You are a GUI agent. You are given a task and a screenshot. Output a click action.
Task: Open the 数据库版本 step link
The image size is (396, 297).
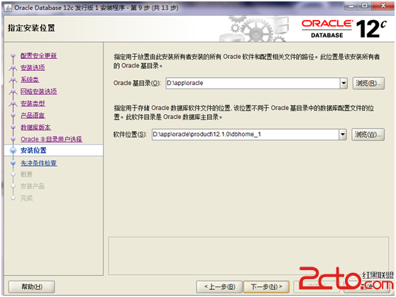click(x=35, y=127)
